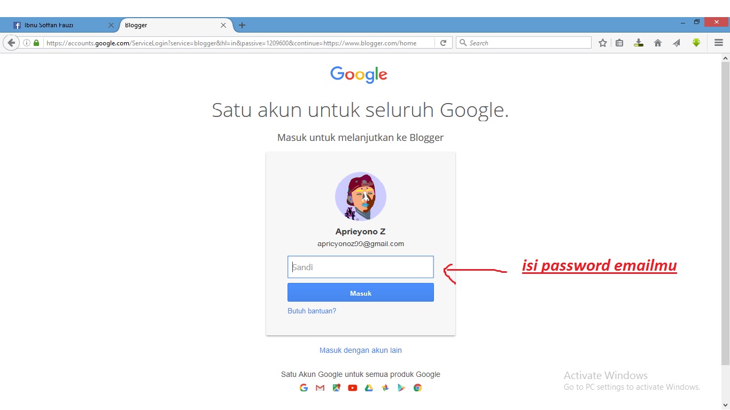The image size is (730, 410).
Task: Click the green secure padlock icon
Action: [x=36, y=43]
